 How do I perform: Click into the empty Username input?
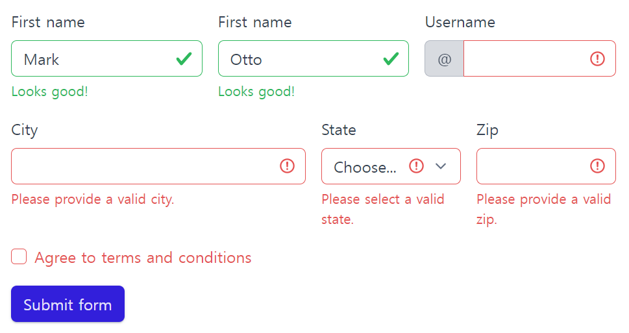click(x=539, y=58)
